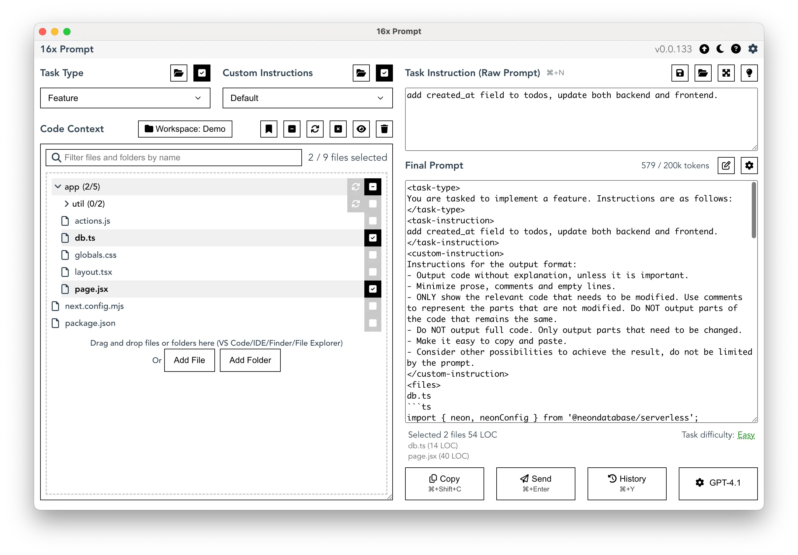This screenshot has width=798, height=555.
Task: Expand the task instruction editor with the arrows icon
Action: (726, 73)
